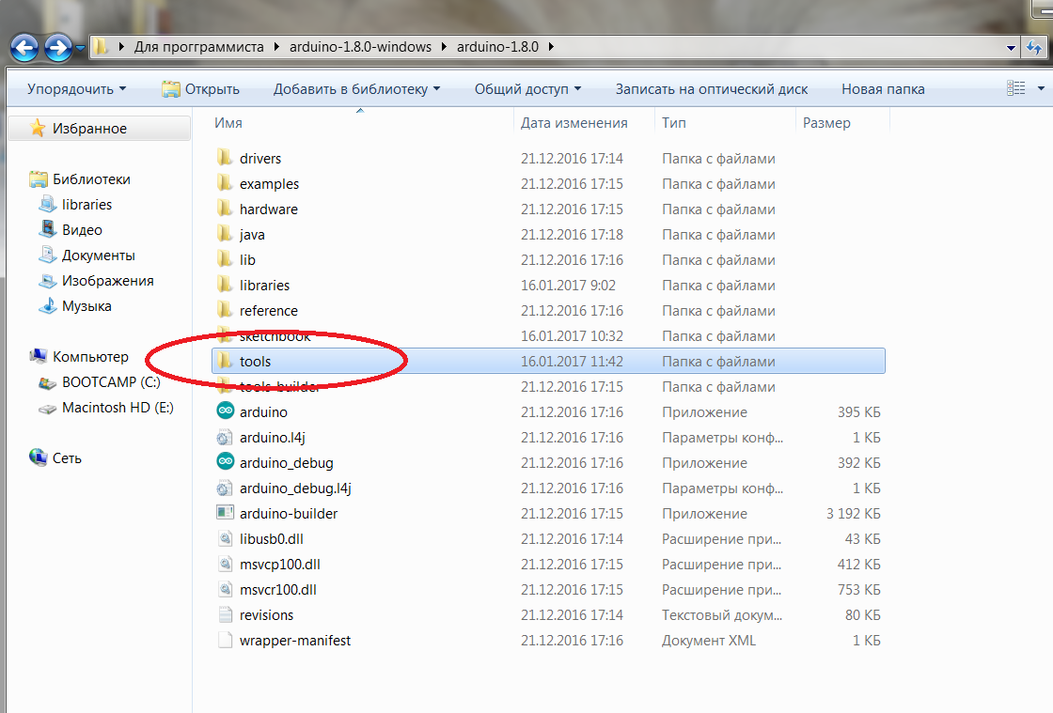Click Записать на оптический диск

pos(711,89)
